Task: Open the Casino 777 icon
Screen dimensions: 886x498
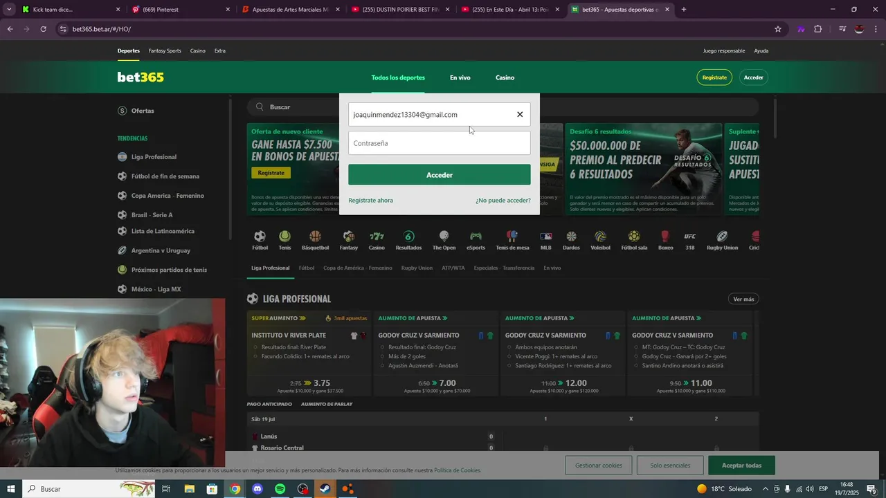Action: (x=377, y=240)
